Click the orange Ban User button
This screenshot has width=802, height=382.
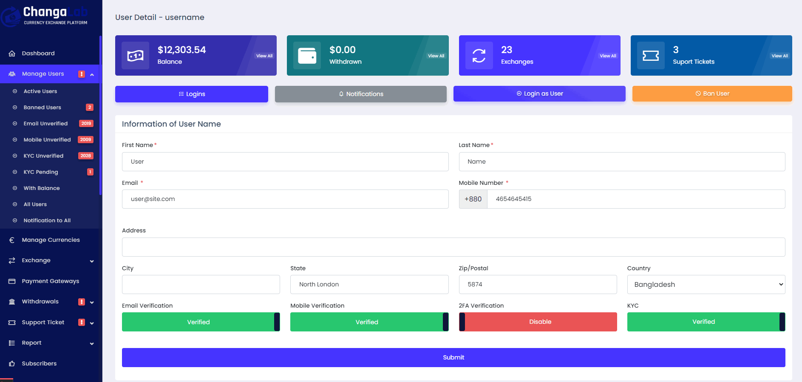[712, 94]
